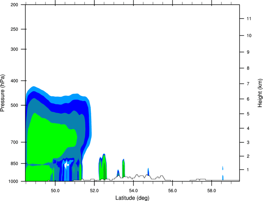Click the 1 km height label
Viewport: 263px width, 201px height.
click(248, 170)
